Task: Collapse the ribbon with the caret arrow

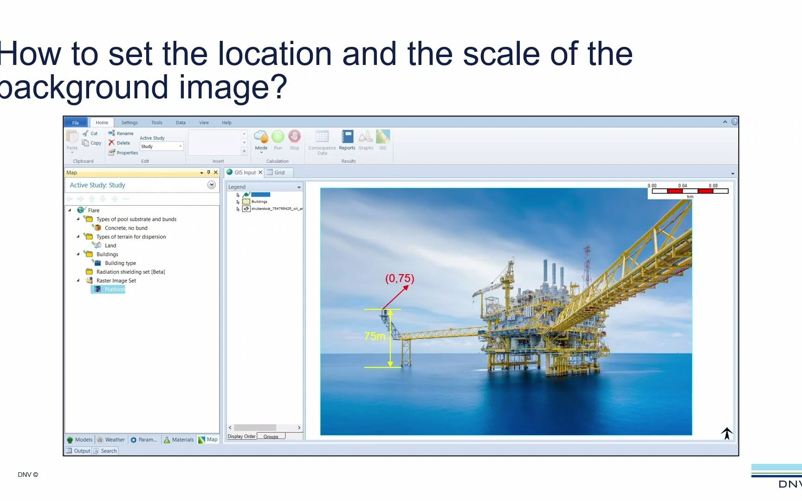Action: 725,122
